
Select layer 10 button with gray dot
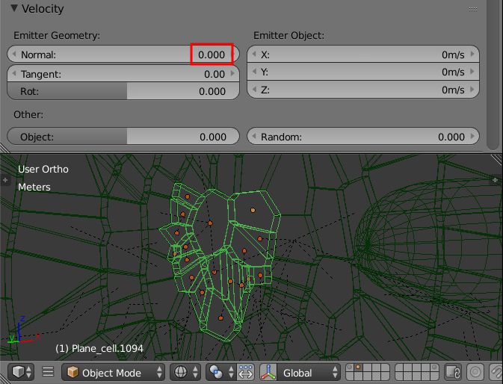[x=434, y=368]
